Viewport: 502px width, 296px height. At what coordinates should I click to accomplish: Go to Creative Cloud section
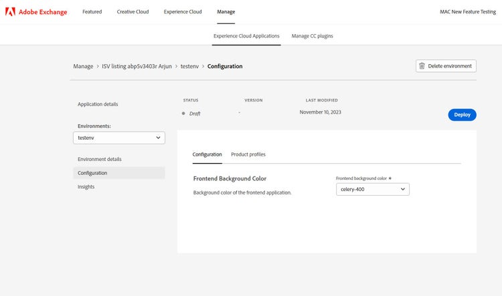tap(133, 12)
